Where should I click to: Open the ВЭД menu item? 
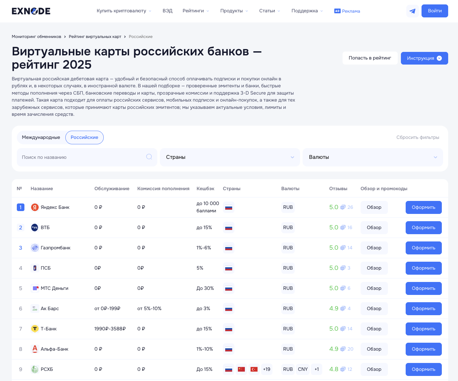coord(167,11)
